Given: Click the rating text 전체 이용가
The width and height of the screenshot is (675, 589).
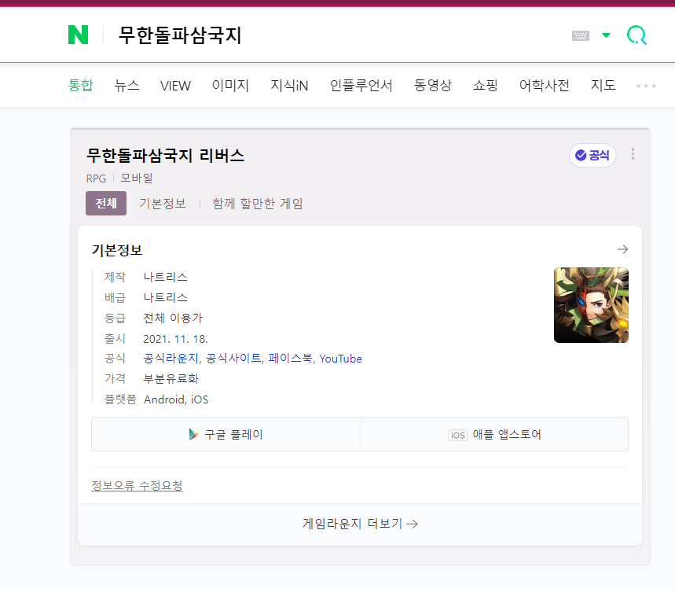Looking at the screenshot, I should [173, 318].
